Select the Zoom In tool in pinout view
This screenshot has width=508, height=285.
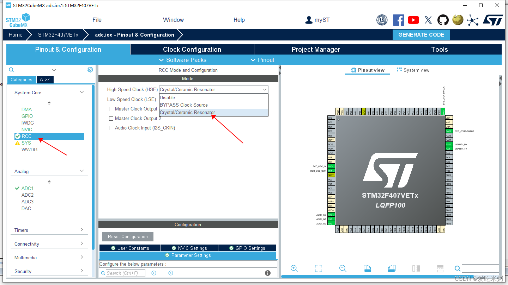pos(294,268)
